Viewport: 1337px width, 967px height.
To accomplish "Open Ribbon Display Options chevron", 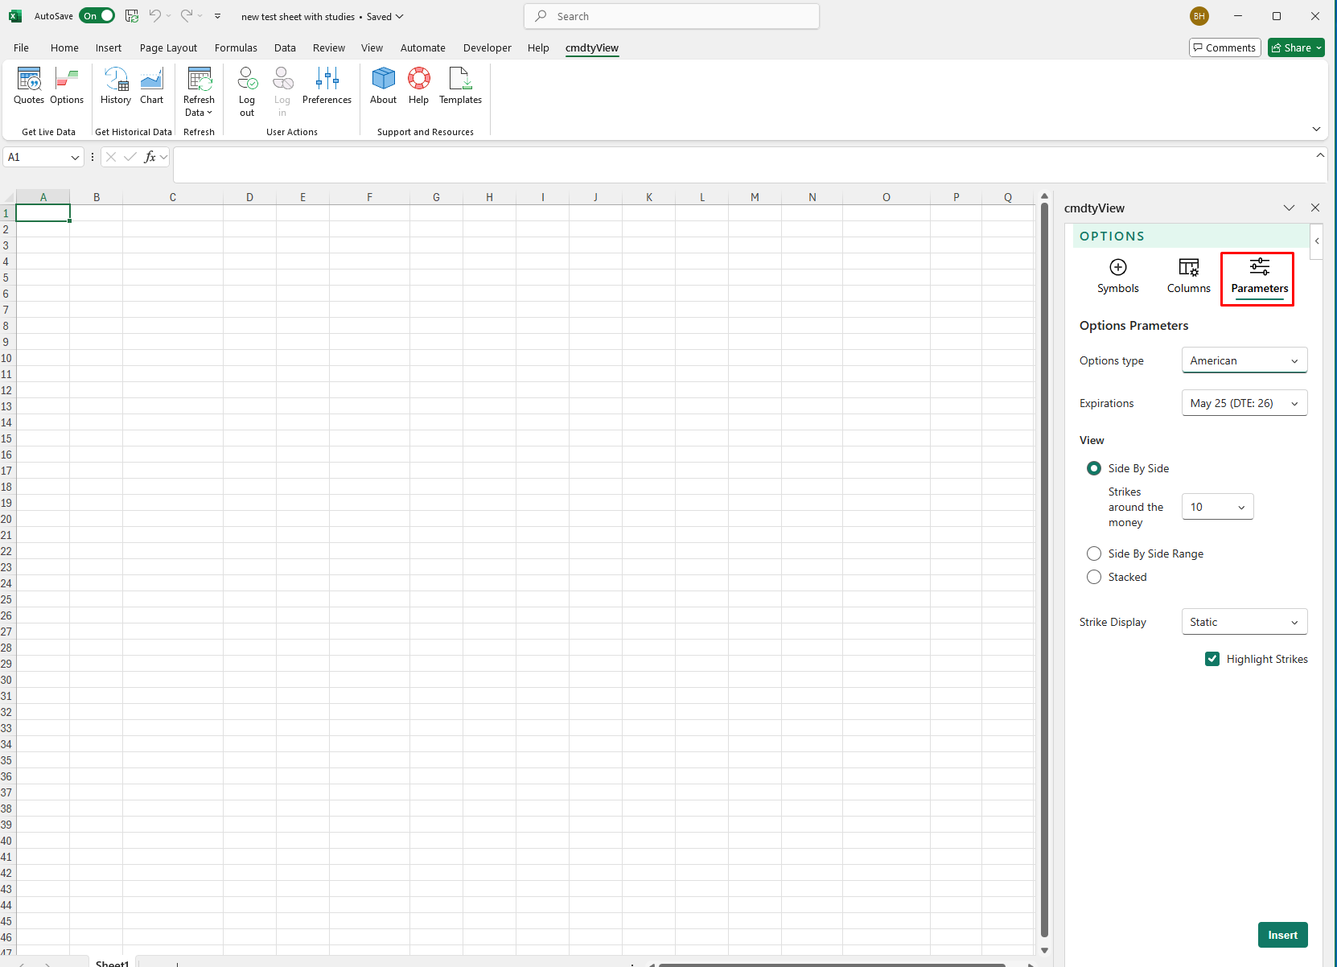I will pos(1316,129).
